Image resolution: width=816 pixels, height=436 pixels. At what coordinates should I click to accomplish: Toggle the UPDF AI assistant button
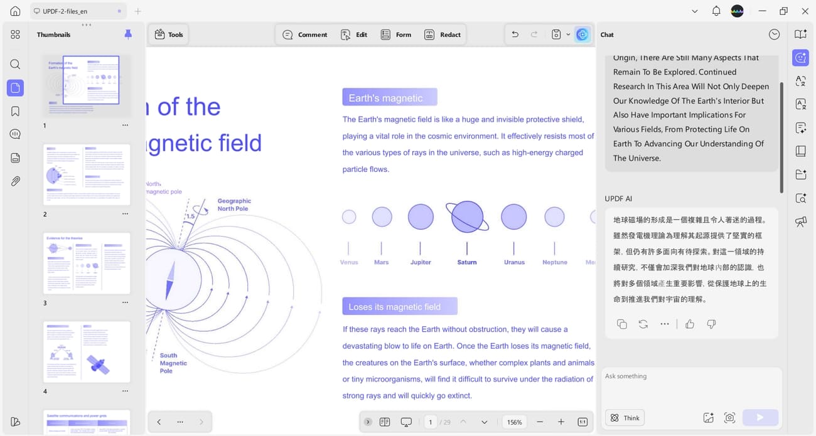point(582,35)
